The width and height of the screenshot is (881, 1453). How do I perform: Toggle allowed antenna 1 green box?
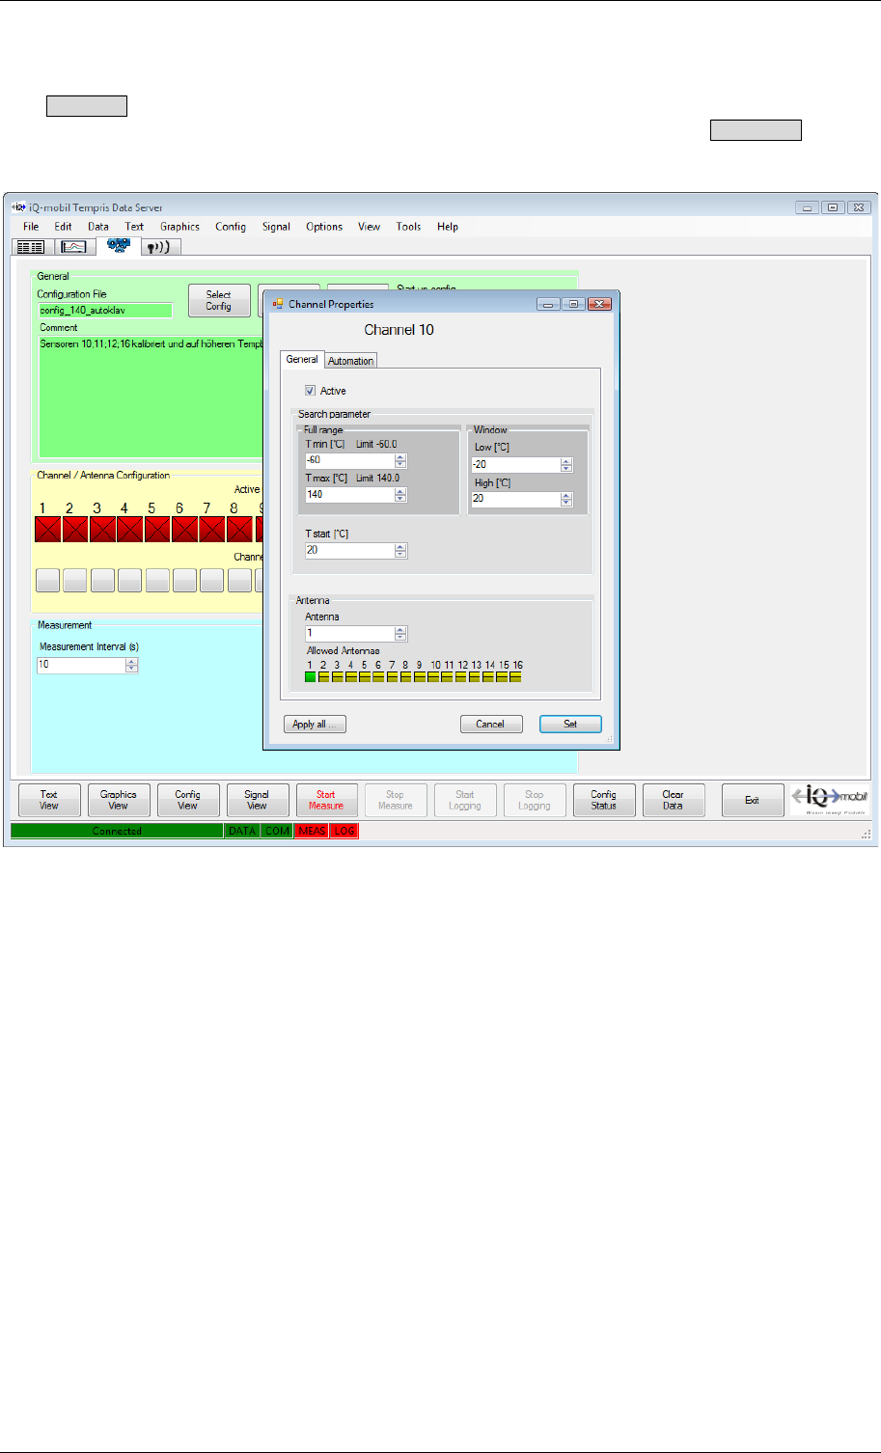[311, 677]
